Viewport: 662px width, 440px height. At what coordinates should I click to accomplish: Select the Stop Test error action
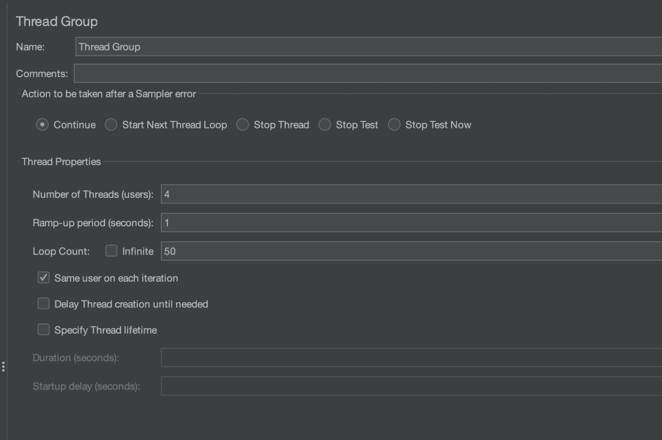click(x=325, y=125)
